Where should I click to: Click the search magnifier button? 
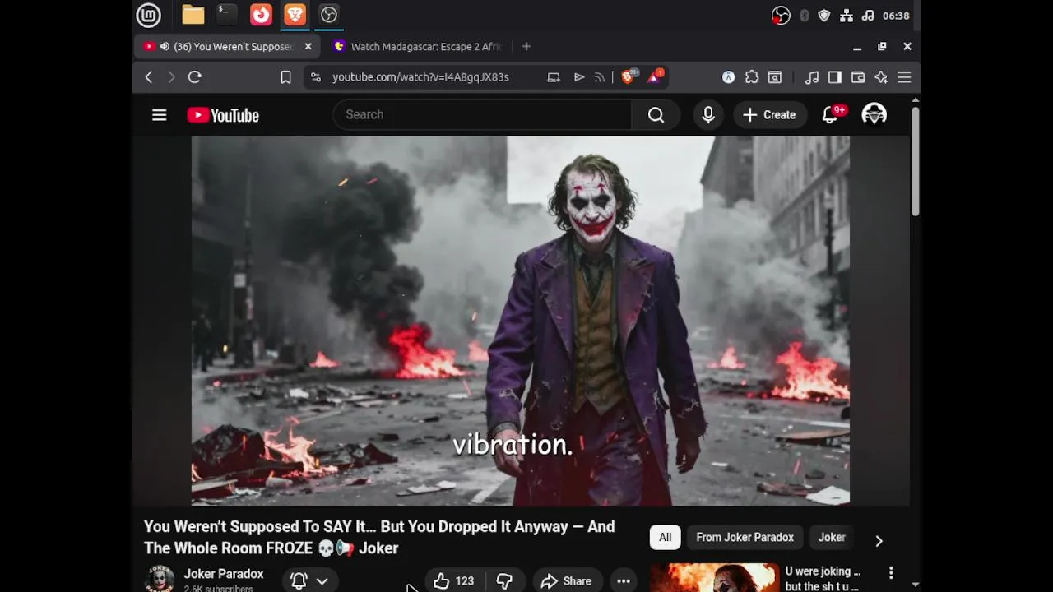656,114
